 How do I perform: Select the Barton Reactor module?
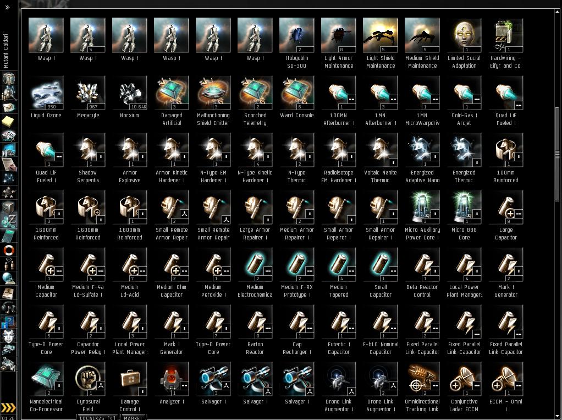255,330
